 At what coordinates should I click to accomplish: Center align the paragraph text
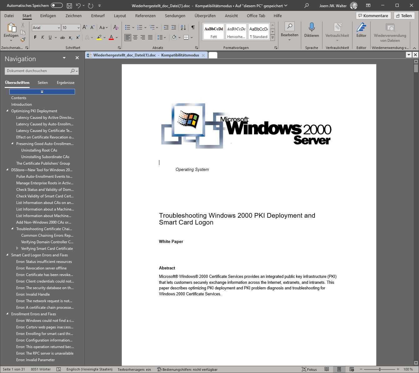click(x=135, y=37)
